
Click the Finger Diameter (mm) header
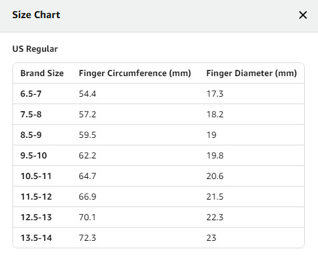(252, 73)
